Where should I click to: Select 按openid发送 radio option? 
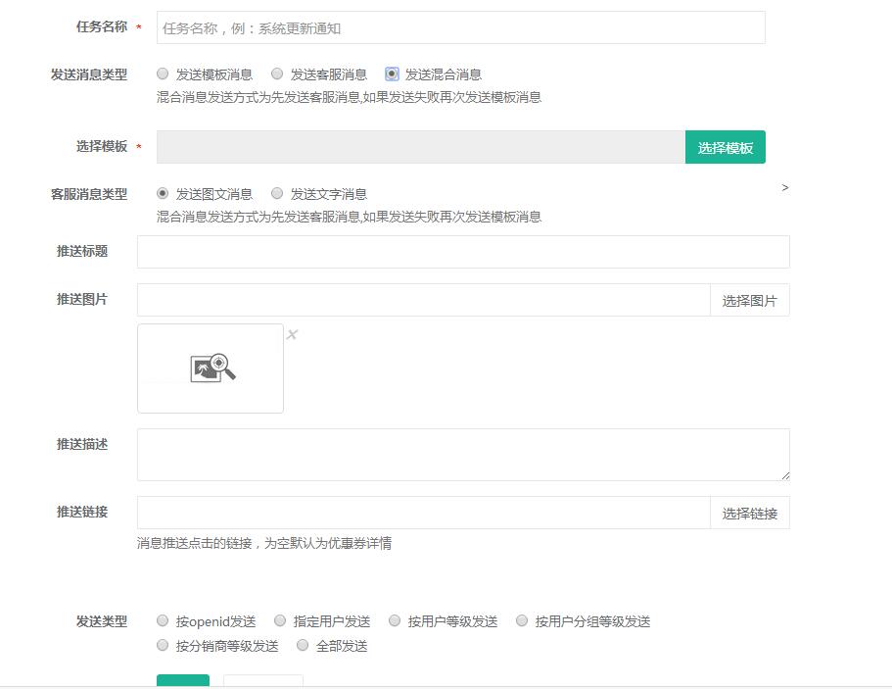(x=163, y=620)
